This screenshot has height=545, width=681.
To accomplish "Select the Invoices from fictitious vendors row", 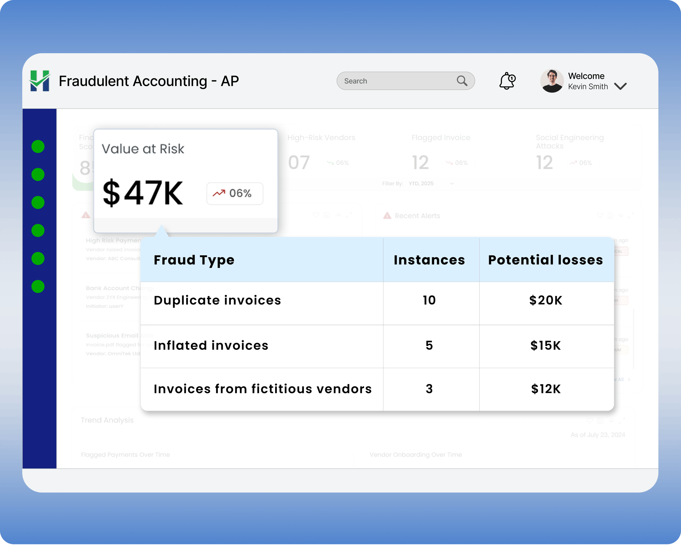I will click(x=262, y=389).
